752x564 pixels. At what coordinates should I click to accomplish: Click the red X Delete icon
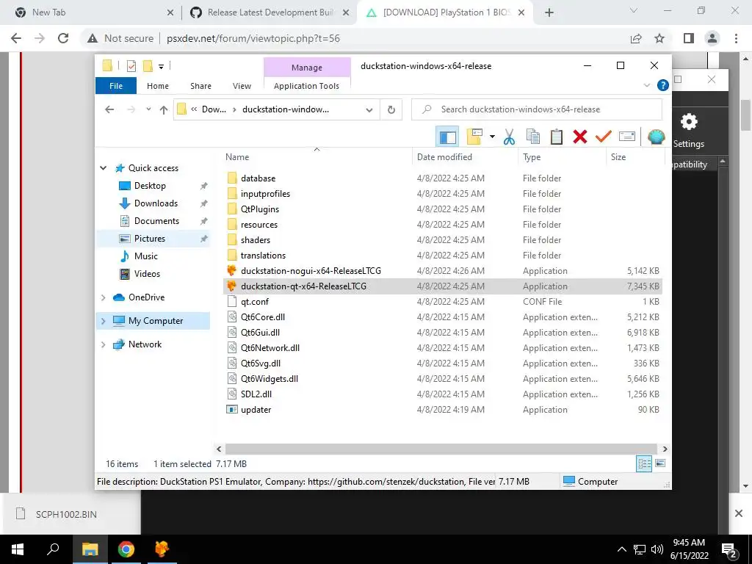580,137
